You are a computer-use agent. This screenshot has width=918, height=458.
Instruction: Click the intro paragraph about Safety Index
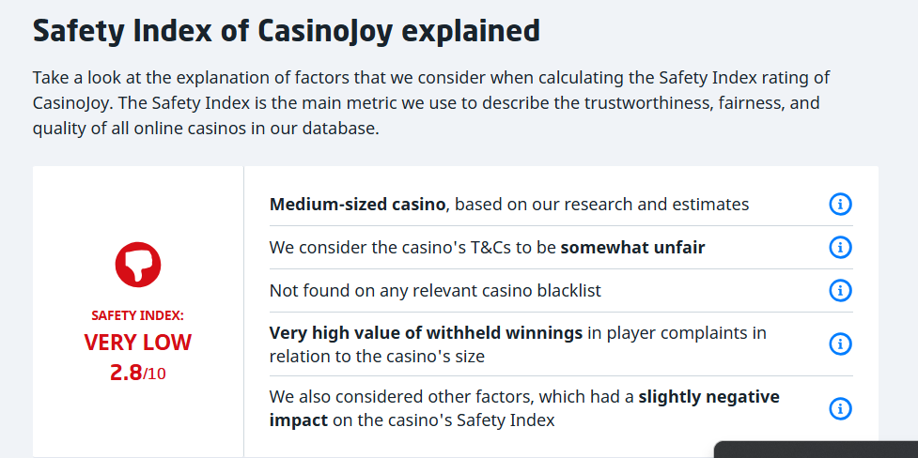[x=431, y=103]
